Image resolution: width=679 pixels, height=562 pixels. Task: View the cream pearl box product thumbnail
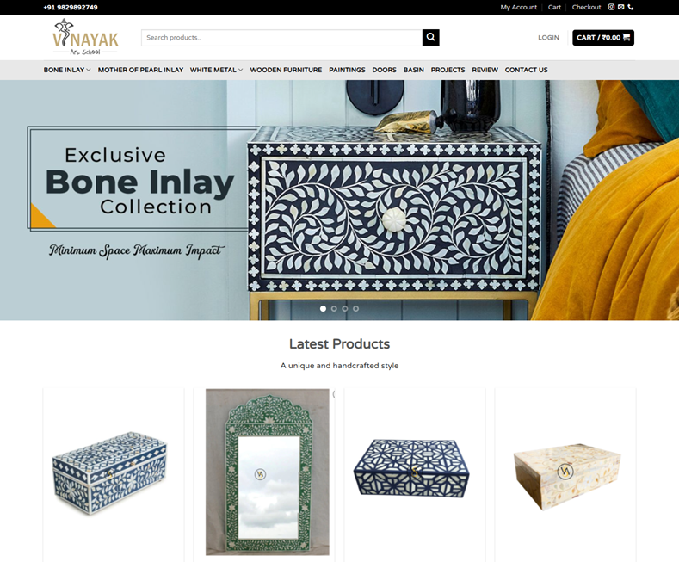point(565,475)
